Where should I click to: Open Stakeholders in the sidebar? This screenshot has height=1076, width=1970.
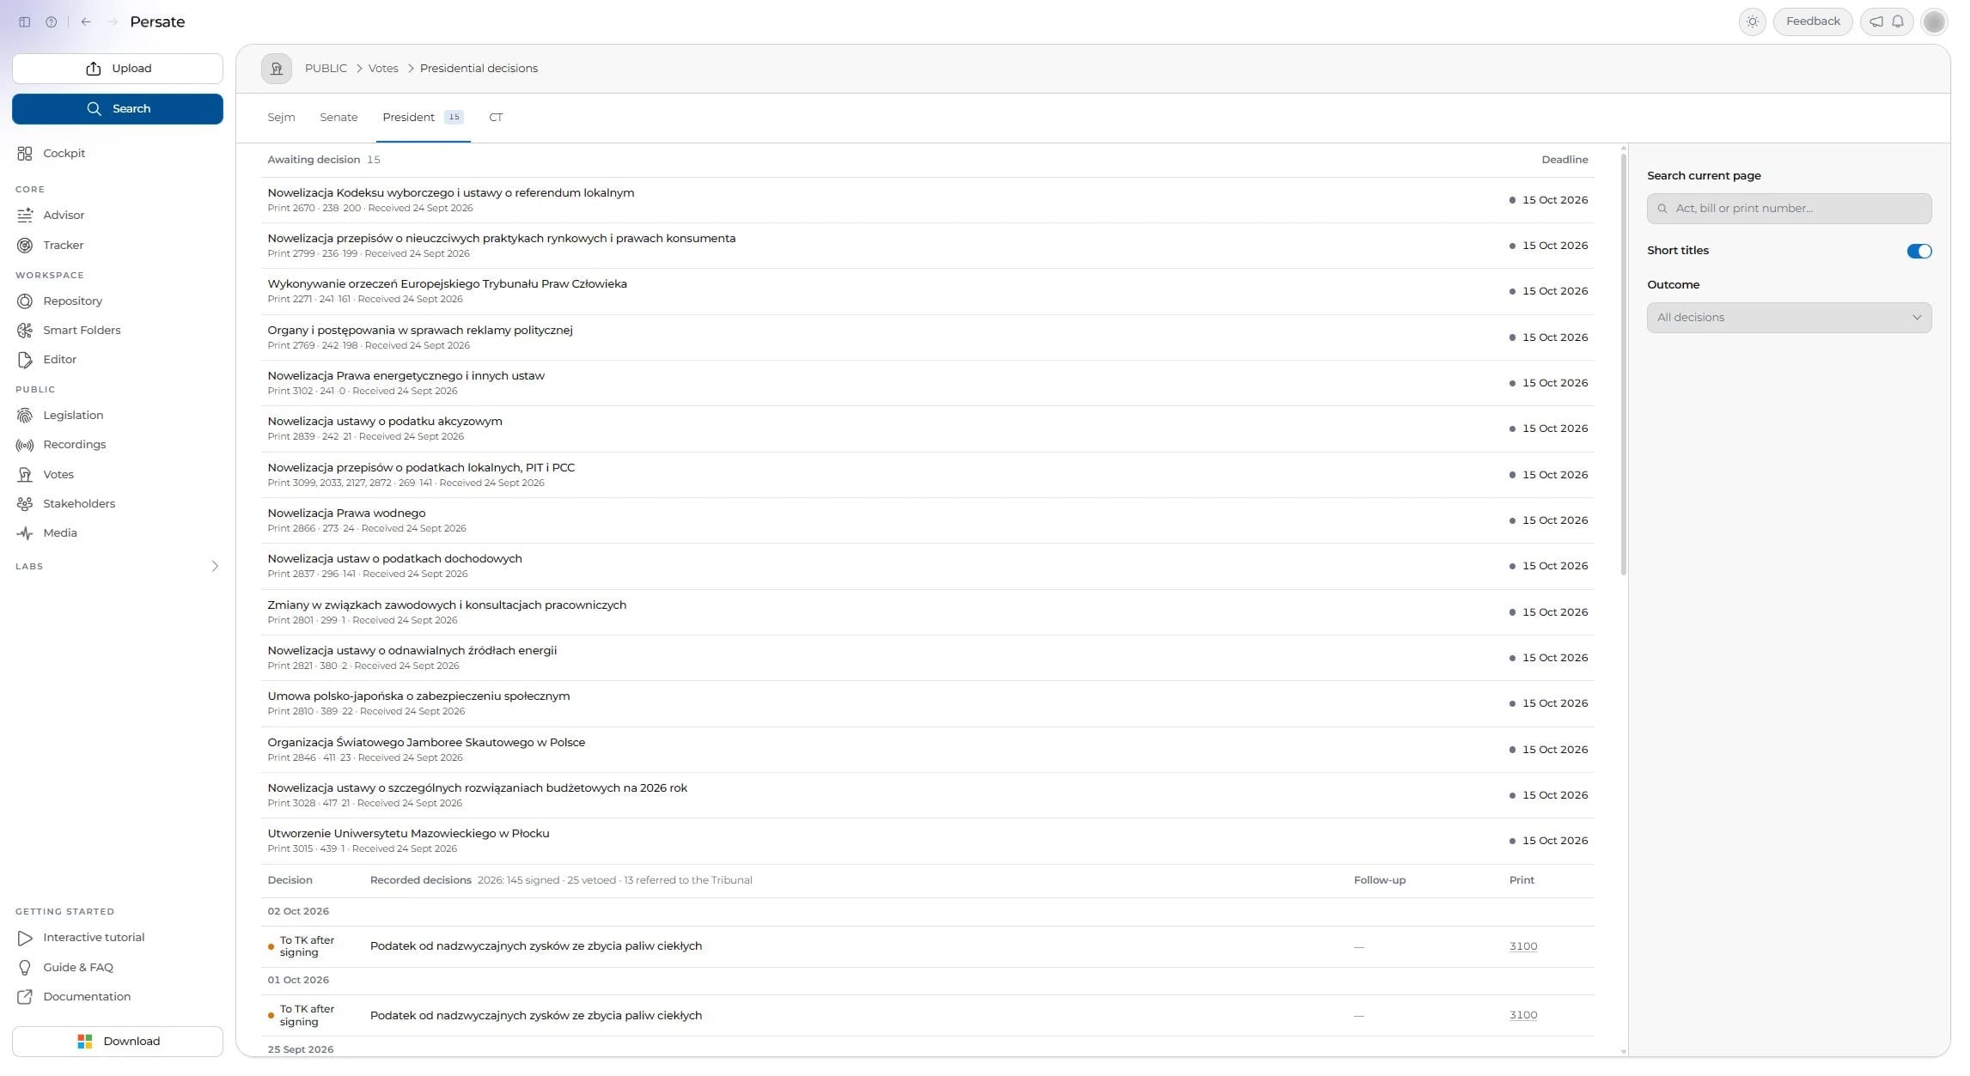point(118,504)
